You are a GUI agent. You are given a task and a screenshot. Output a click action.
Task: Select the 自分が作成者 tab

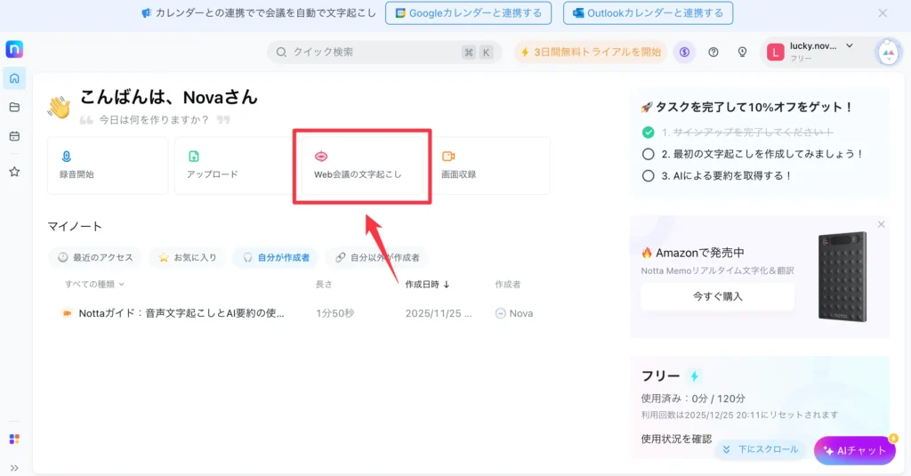276,257
